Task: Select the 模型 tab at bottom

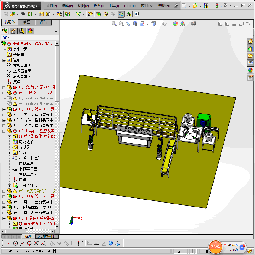Action: tap(28, 237)
